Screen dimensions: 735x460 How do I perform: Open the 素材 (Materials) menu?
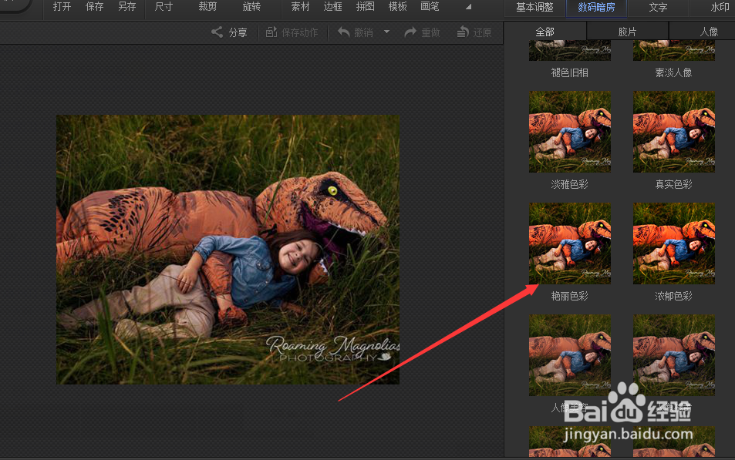300,7
